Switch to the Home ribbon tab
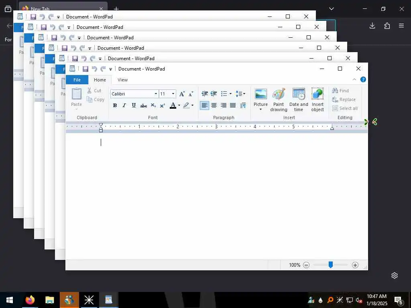This screenshot has height=308, width=411. (100, 80)
